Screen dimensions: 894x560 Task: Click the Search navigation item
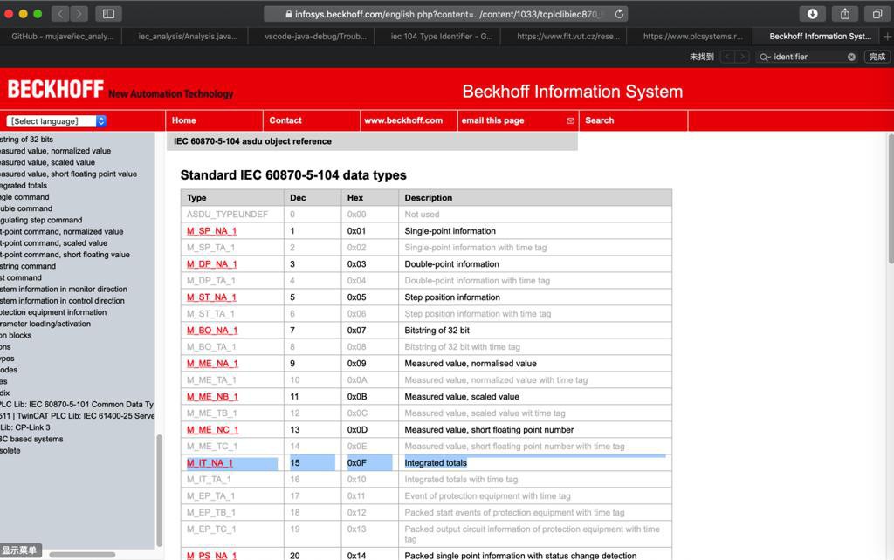point(599,120)
